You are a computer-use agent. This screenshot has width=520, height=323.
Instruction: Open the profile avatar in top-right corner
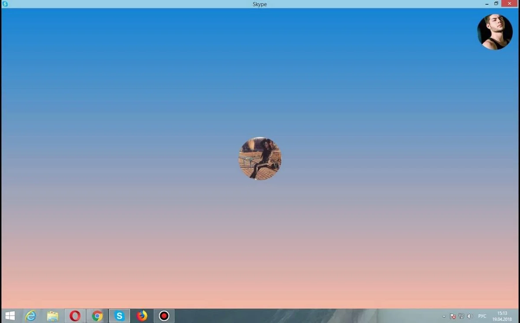(x=494, y=32)
